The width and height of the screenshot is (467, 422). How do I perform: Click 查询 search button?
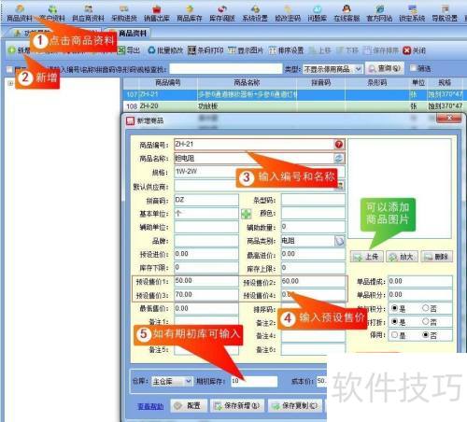tap(385, 68)
